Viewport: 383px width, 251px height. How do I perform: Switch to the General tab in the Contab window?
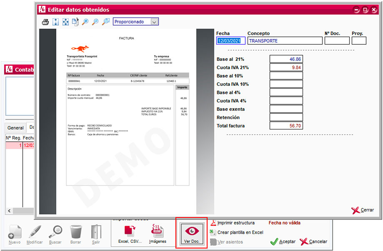coord(15,127)
